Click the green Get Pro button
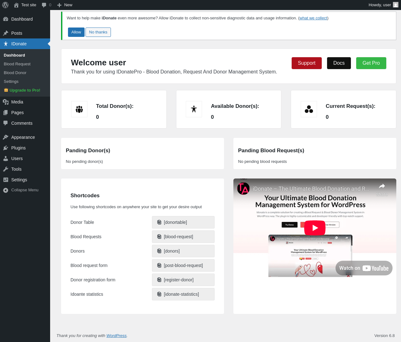The height and width of the screenshot is (342, 401). pyautogui.click(x=371, y=63)
